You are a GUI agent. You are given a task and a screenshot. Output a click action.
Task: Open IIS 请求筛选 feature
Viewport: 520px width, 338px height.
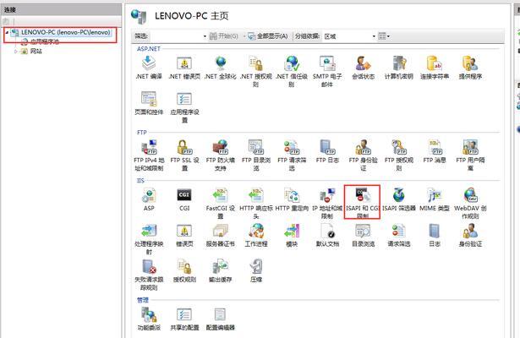click(399, 235)
